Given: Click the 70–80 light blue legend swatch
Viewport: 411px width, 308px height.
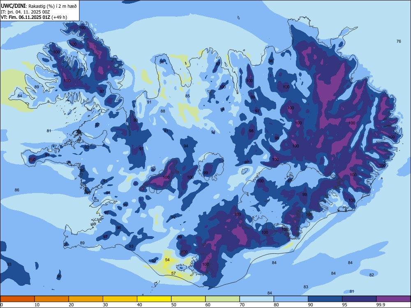Looking at the screenshot, I should pyautogui.click(x=256, y=299).
